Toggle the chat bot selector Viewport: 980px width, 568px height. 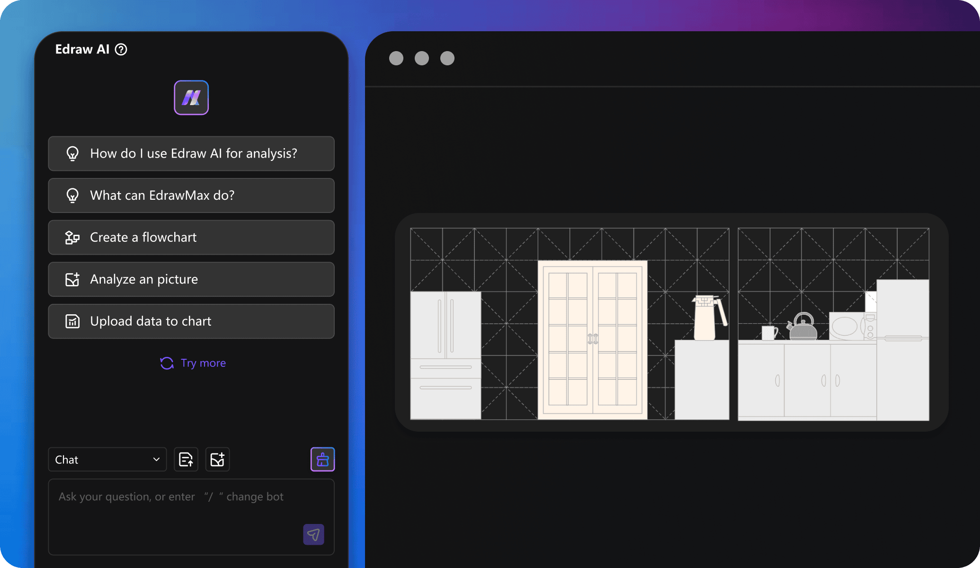(106, 459)
